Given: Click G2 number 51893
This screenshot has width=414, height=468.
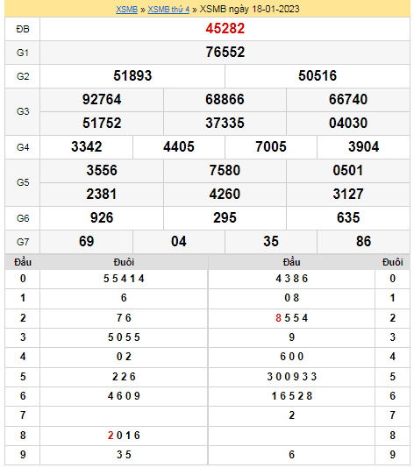Looking at the screenshot, I should pyautogui.click(x=132, y=76).
